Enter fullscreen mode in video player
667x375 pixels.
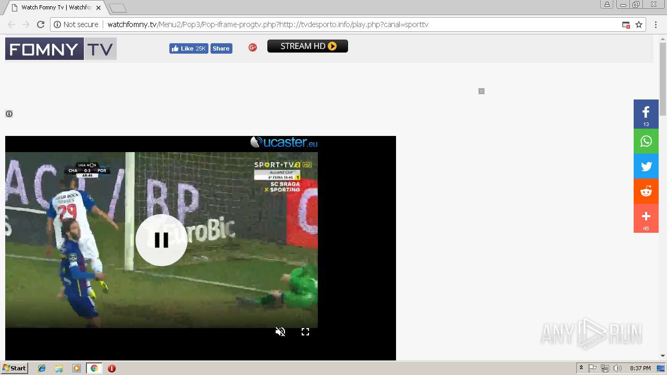click(305, 332)
